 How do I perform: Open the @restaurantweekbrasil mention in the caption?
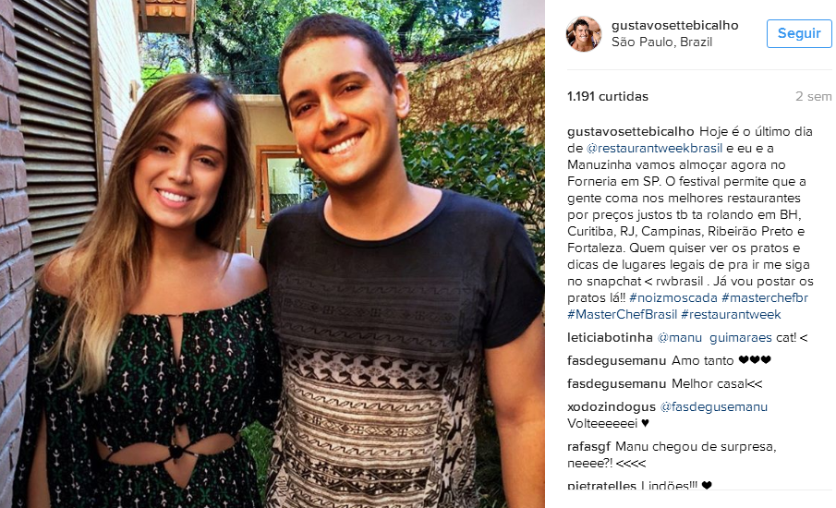[x=654, y=148]
